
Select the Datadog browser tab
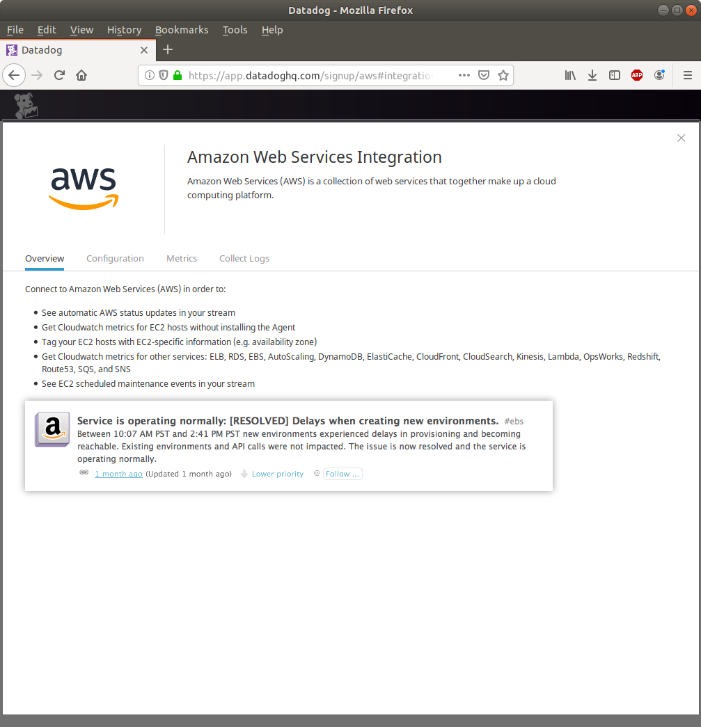pyautogui.click(x=77, y=50)
